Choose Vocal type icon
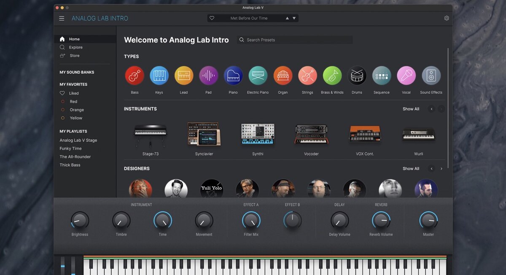506x275 pixels. click(406, 75)
